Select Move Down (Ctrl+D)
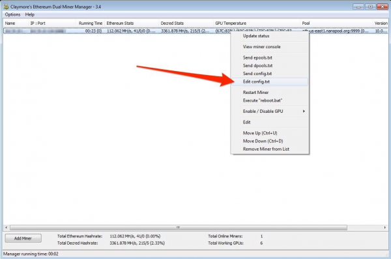391x259 pixels. [x=263, y=141]
